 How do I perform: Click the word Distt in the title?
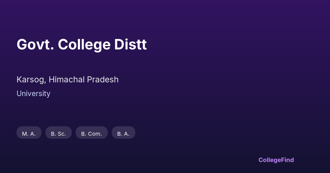pos(130,44)
